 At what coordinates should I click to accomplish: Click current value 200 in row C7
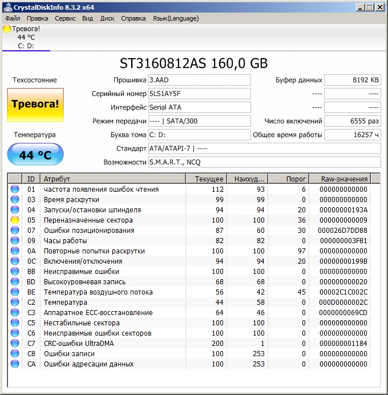(217, 344)
